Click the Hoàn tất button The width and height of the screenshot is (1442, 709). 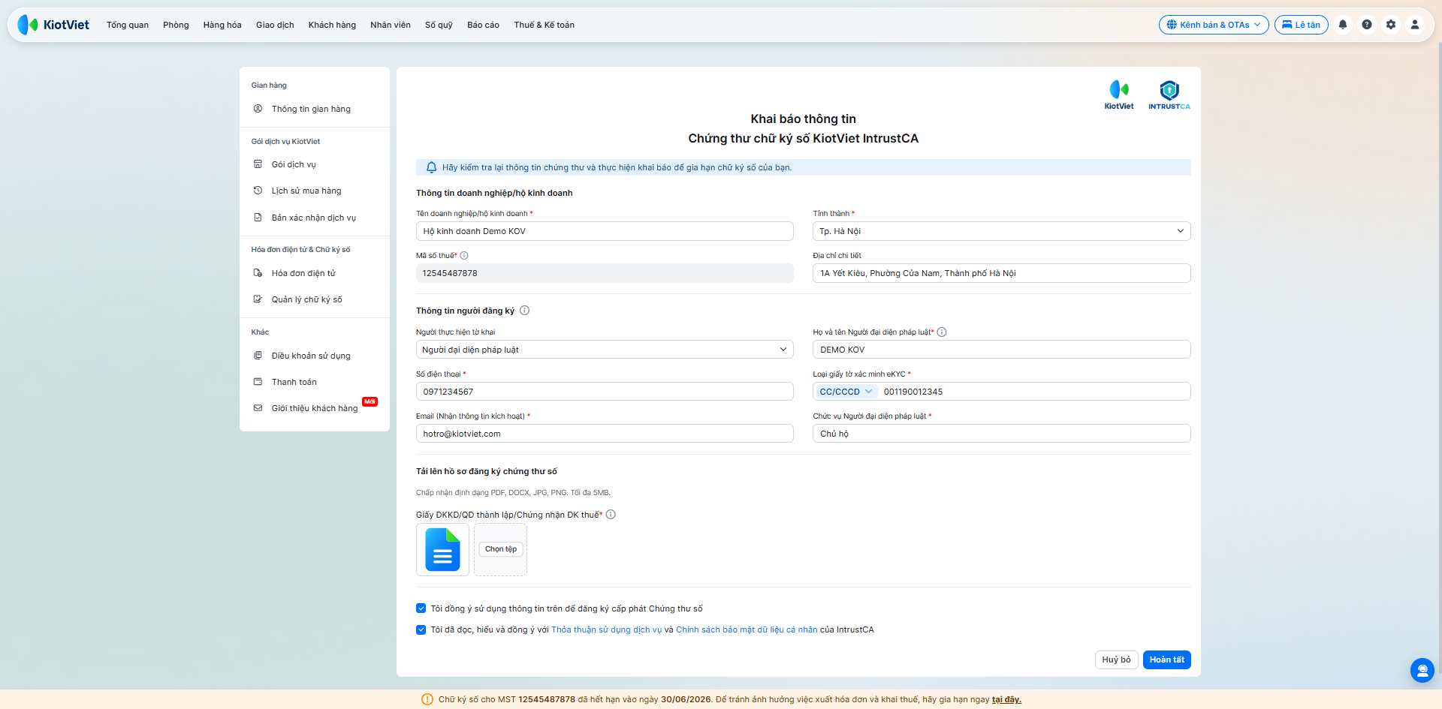pyautogui.click(x=1167, y=659)
